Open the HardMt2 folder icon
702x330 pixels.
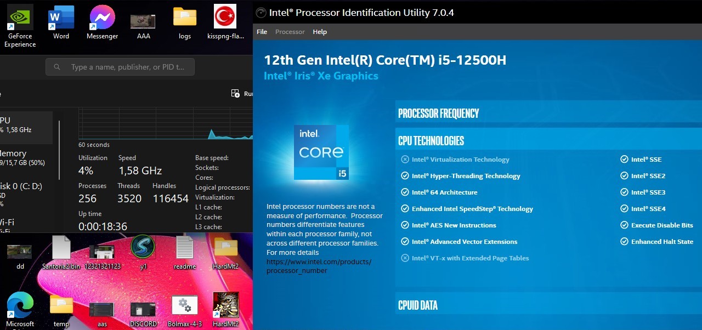[x=225, y=247]
